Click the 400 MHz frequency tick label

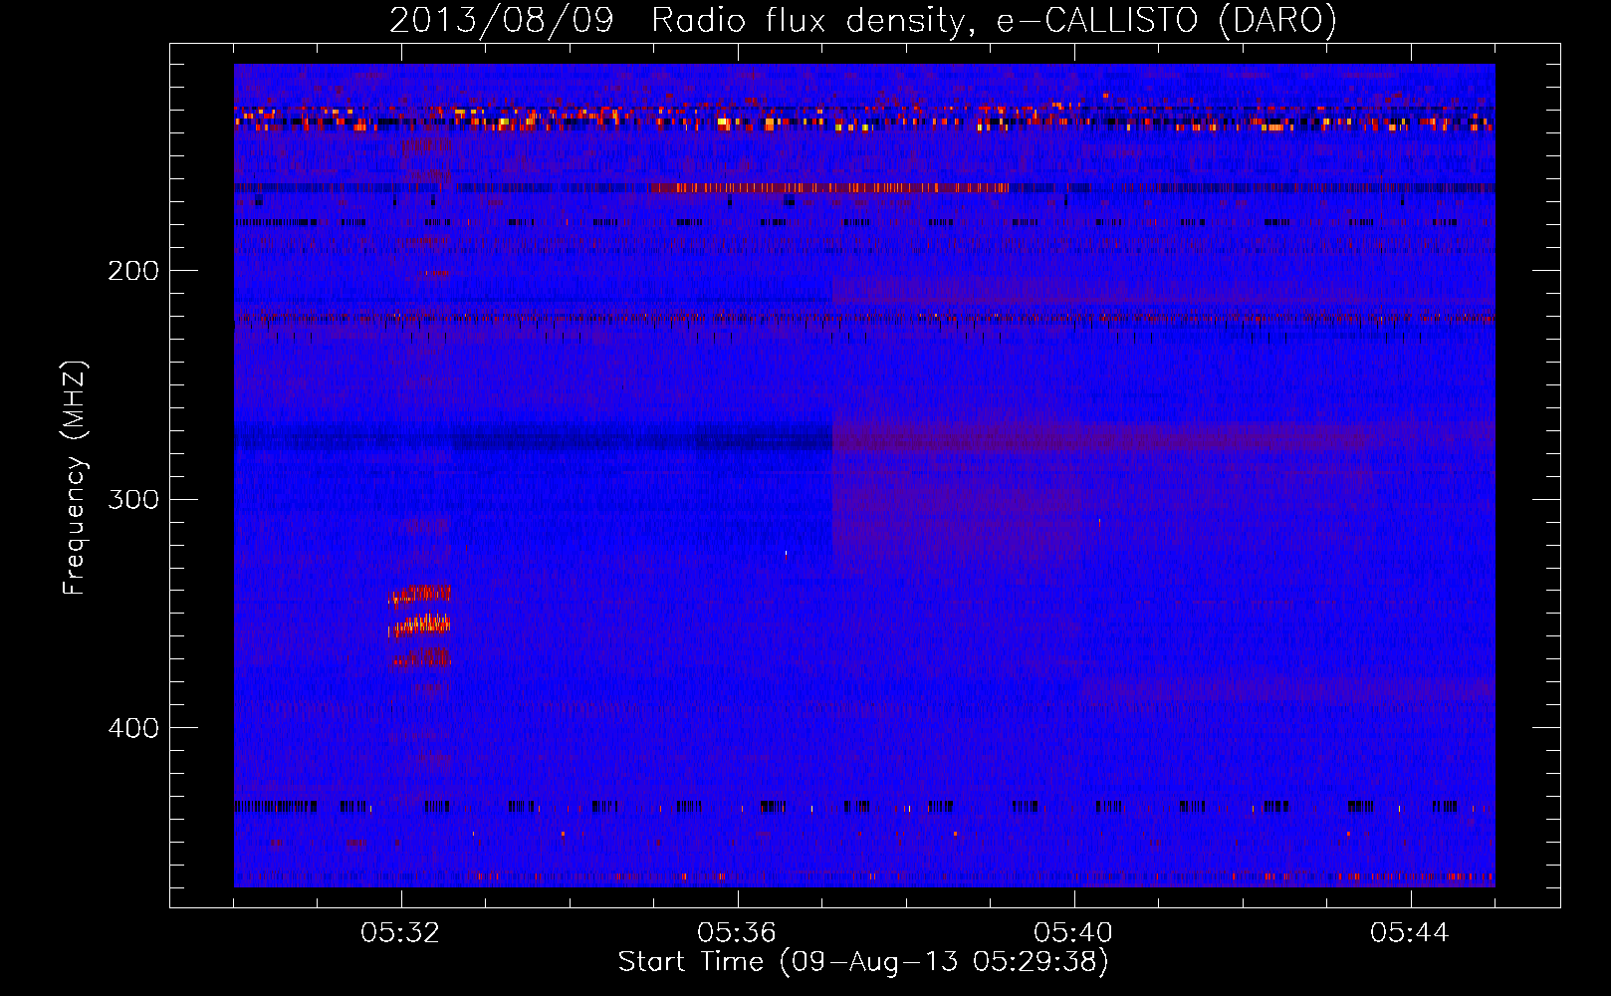coord(133,728)
